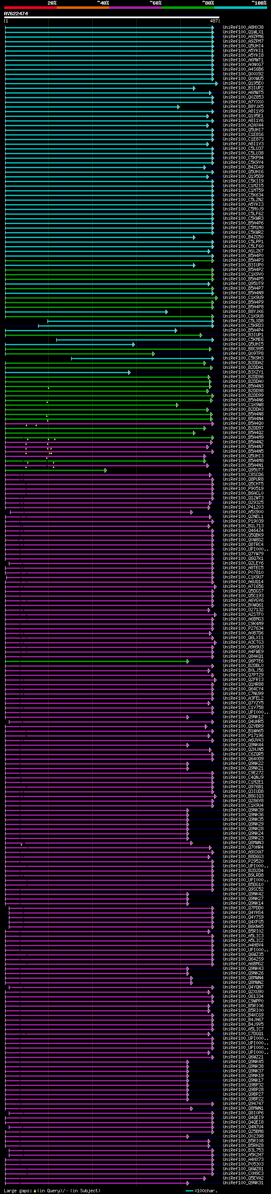Select label UniRef100_A2AX44
The width and height of the screenshot is (271, 1194).
tap(243, 125)
